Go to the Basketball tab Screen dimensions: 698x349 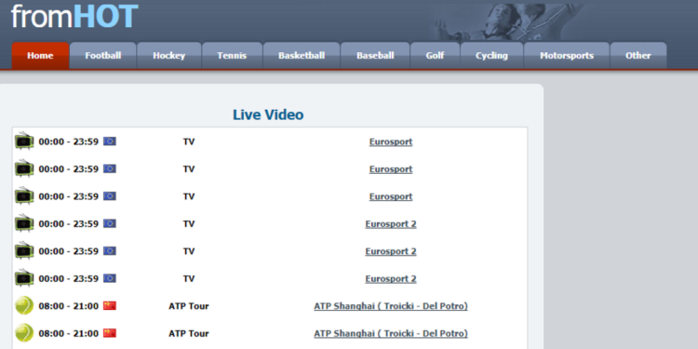pyautogui.click(x=302, y=56)
